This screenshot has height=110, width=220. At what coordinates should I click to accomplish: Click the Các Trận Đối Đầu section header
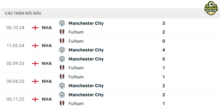tap(23, 13)
